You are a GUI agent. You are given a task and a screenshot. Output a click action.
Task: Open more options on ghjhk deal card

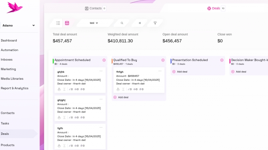101,71
